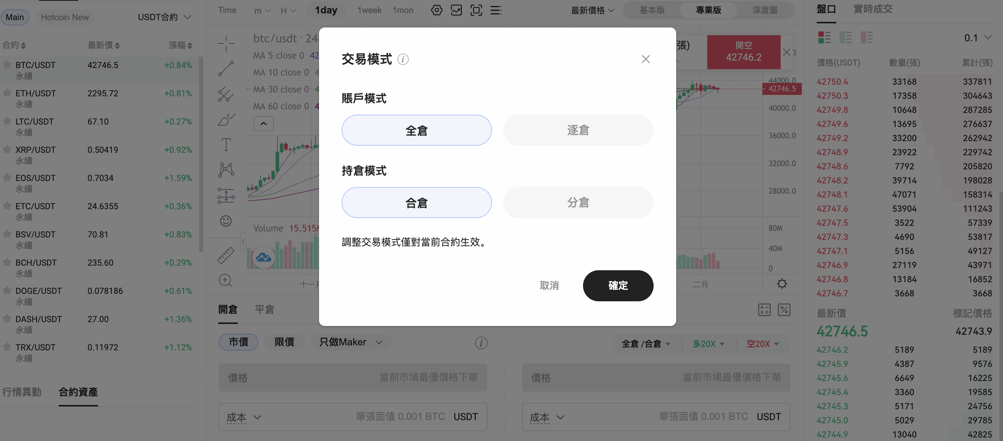Select the crosshair cursor tool
This screenshot has height=441, width=1003.
pyautogui.click(x=226, y=43)
